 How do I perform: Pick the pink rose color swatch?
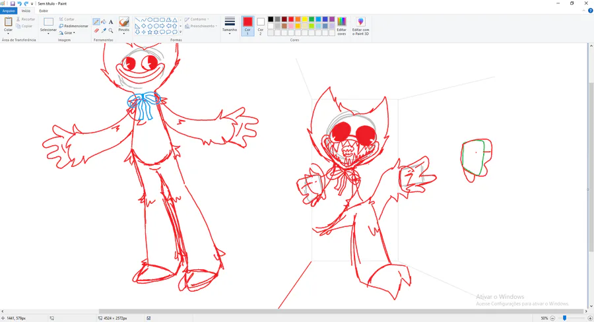pyautogui.click(x=291, y=26)
